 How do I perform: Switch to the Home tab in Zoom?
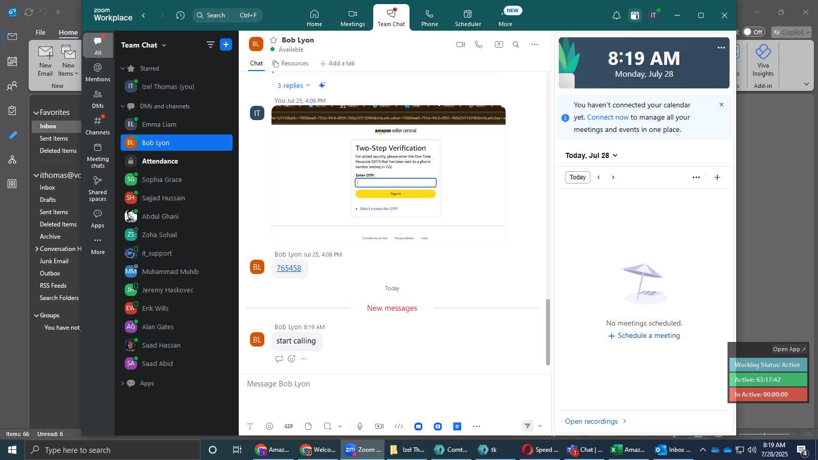tap(314, 17)
